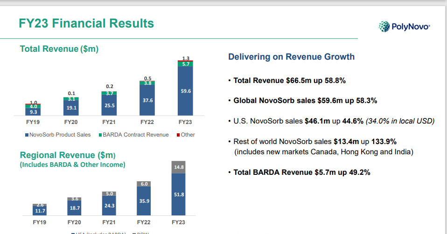The height and width of the screenshot is (234, 447).
Task: Select bullet "Total BARDA Revenue $5.7m up 49.2%"
Action: coord(301,172)
